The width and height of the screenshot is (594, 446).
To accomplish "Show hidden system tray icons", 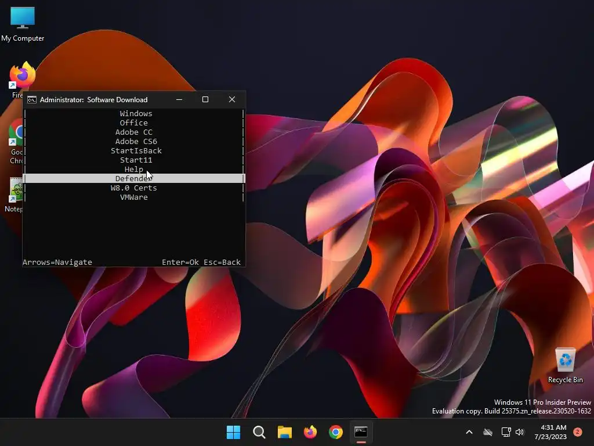I will coord(469,432).
